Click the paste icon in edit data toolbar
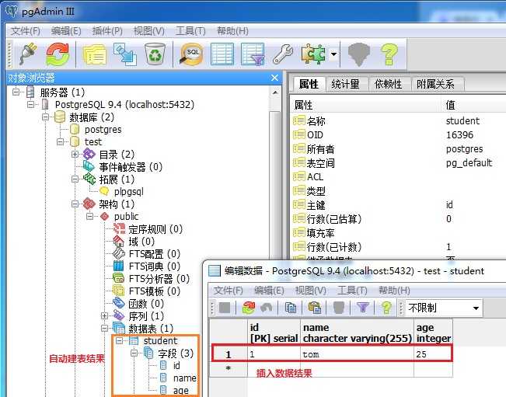This screenshot has height=397, width=506. [x=315, y=308]
